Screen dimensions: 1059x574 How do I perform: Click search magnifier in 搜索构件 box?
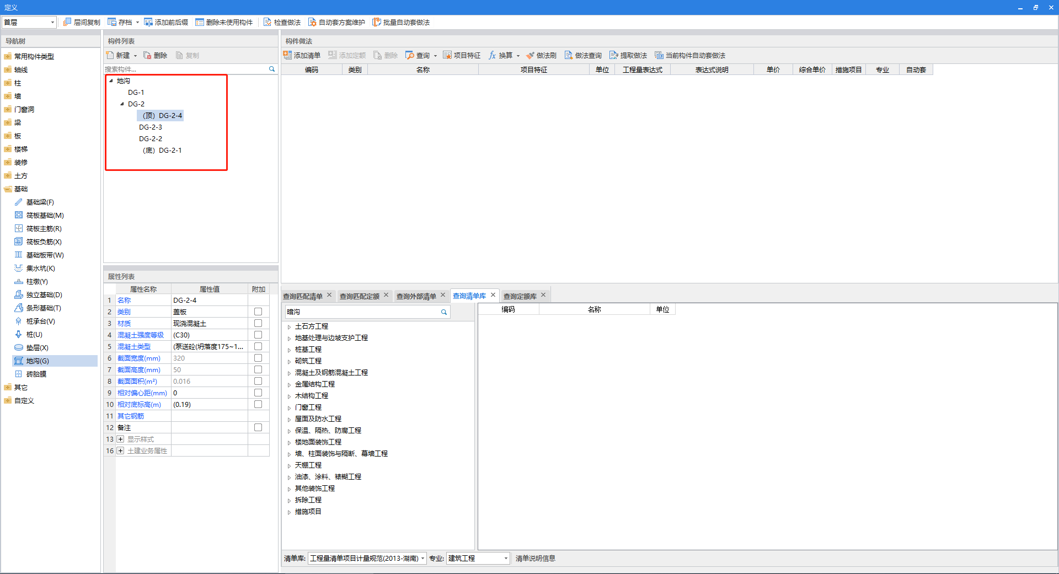[x=272, y=69]
